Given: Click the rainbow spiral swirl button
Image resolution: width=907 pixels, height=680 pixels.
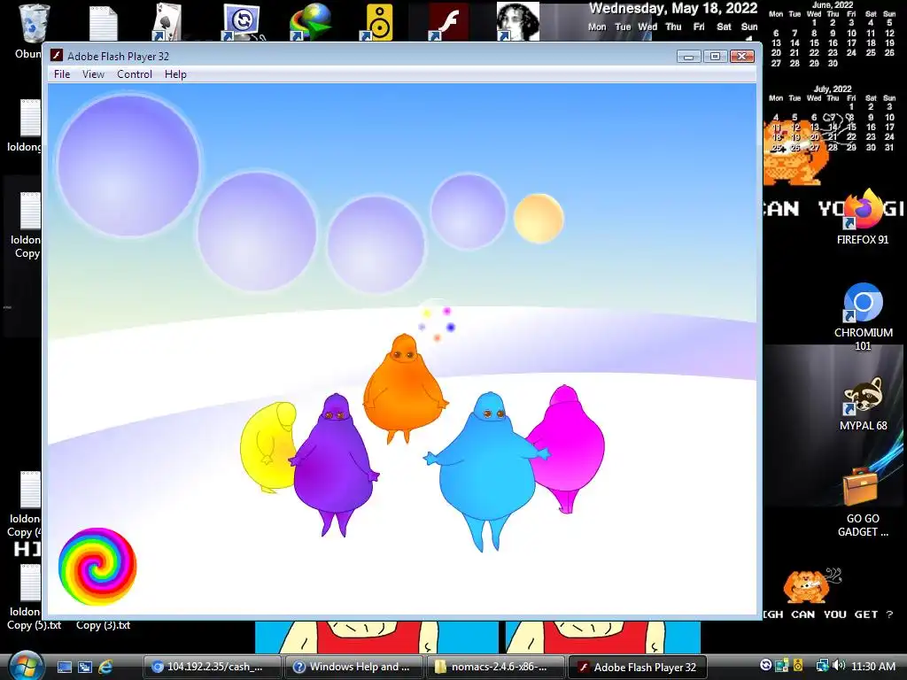Looking at the screenshot, I should 97,566.
